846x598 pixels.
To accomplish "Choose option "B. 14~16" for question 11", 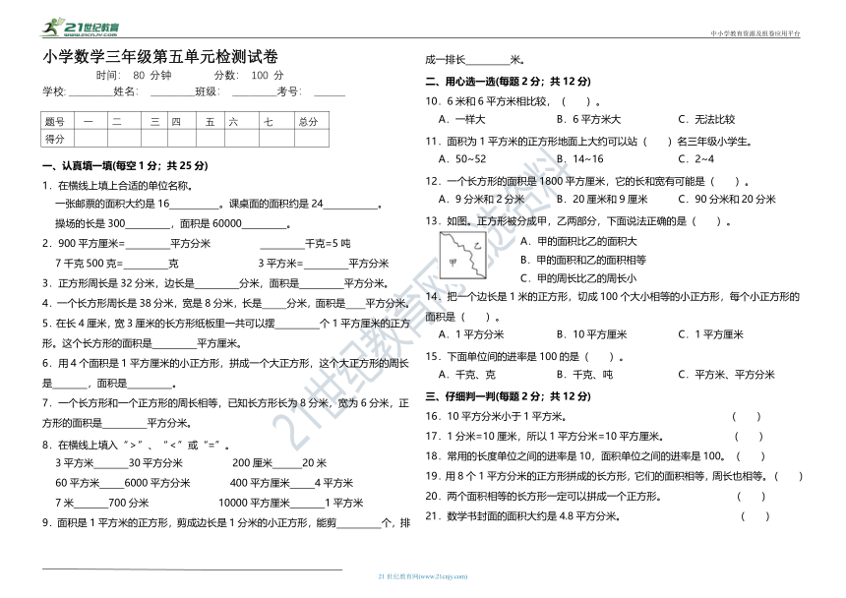I will [x=580, y=159].
